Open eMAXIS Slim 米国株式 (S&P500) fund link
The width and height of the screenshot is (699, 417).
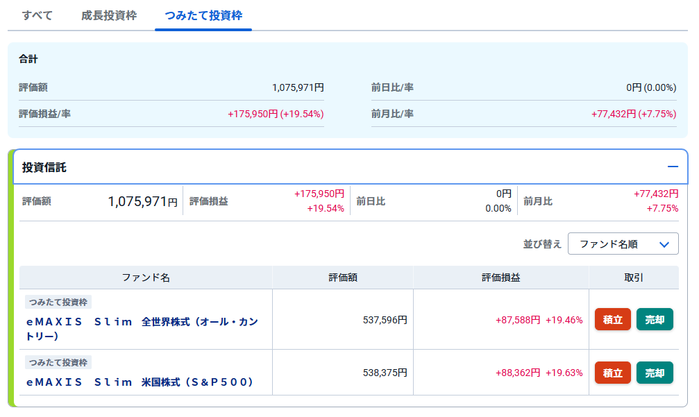click(x=140, y=382)
